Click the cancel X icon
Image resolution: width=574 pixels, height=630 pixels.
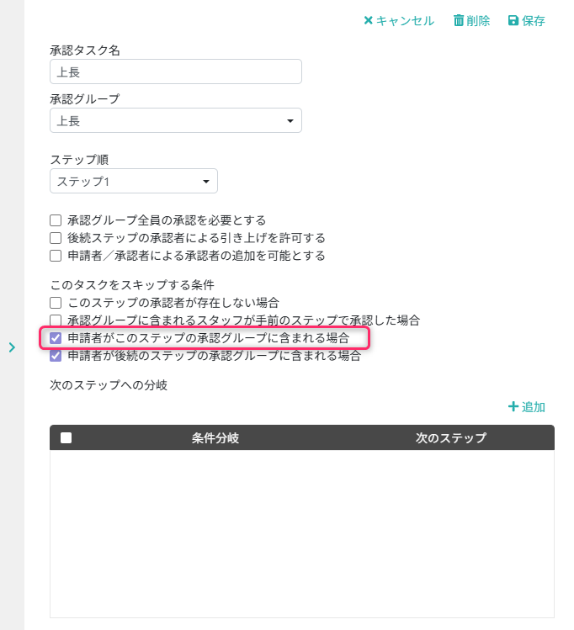click(x=368, y=21)
